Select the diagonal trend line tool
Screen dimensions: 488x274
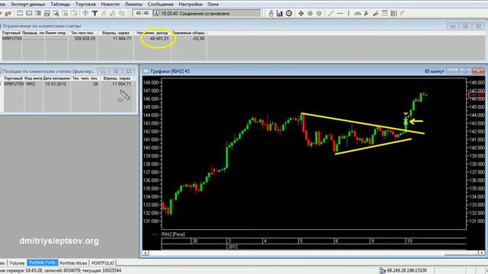[x=331, y=14]
